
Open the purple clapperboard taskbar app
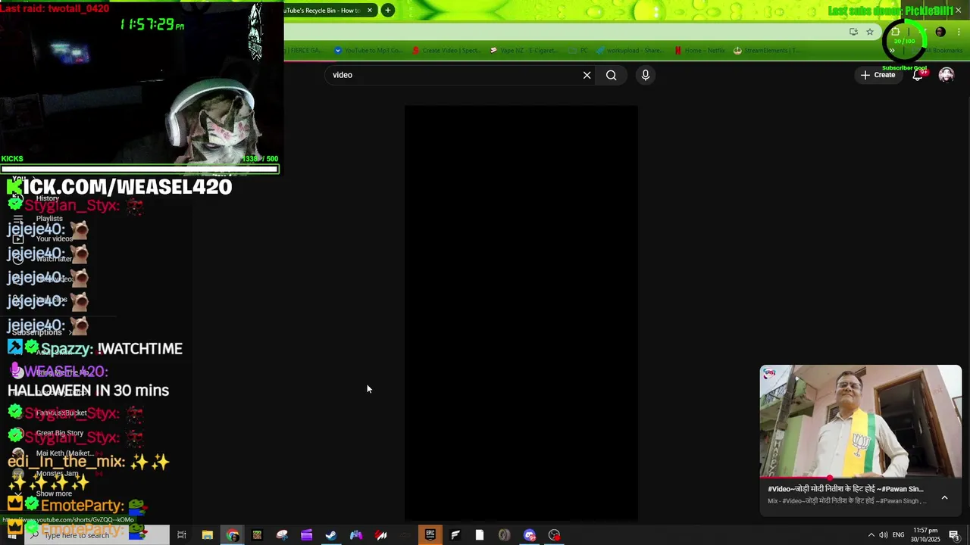pyautogui.click(x=306, y=535)
